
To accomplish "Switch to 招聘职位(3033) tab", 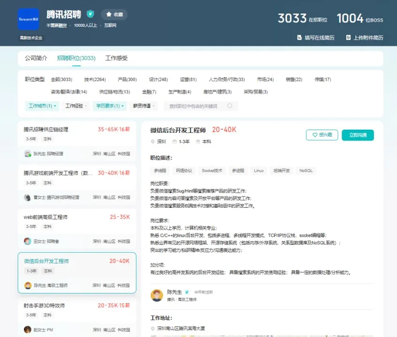I will click(76, 58).
